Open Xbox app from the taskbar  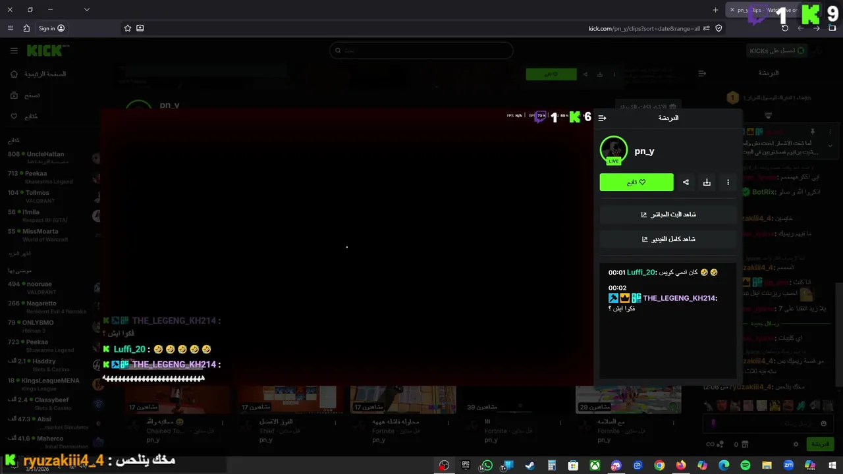pyautogui.click(x=594, y=465)
